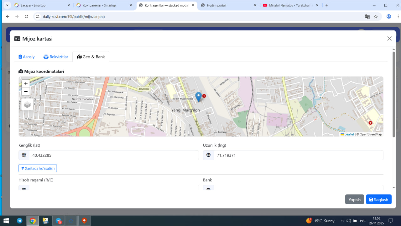The height and width of the screenshot is (226, 401).
Task: Open Chrome profile icon
Action: tap(389, 17)
